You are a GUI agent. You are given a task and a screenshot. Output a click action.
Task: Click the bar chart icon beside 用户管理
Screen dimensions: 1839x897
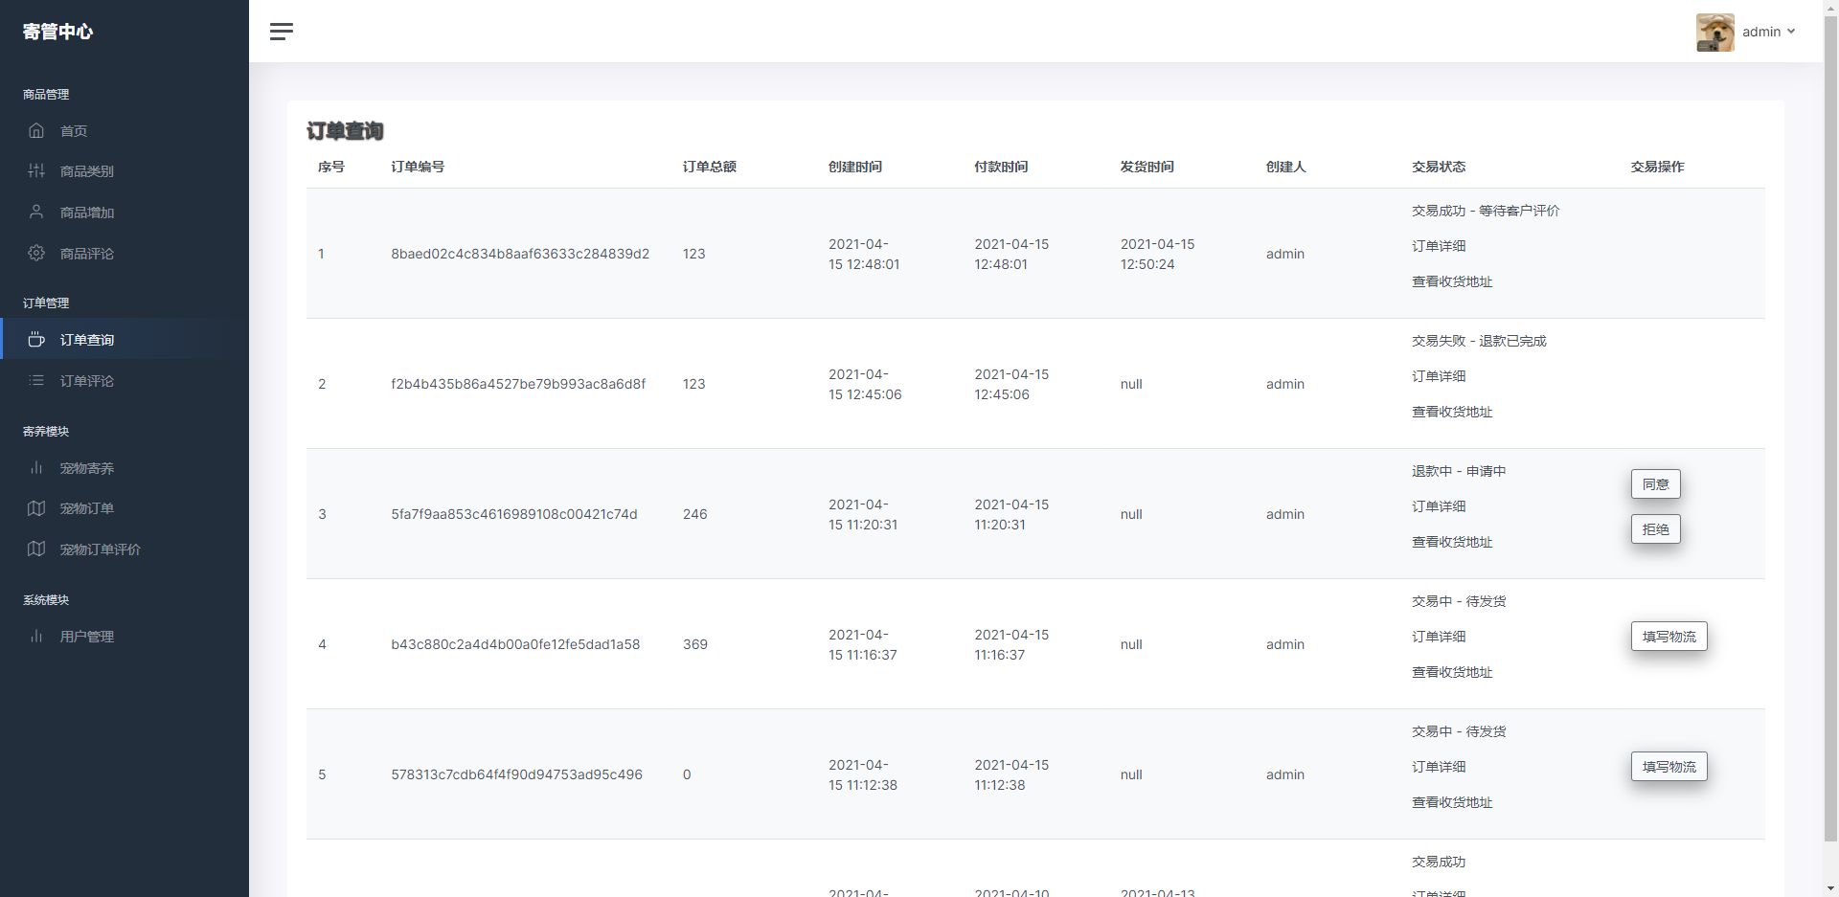point(36,636)
